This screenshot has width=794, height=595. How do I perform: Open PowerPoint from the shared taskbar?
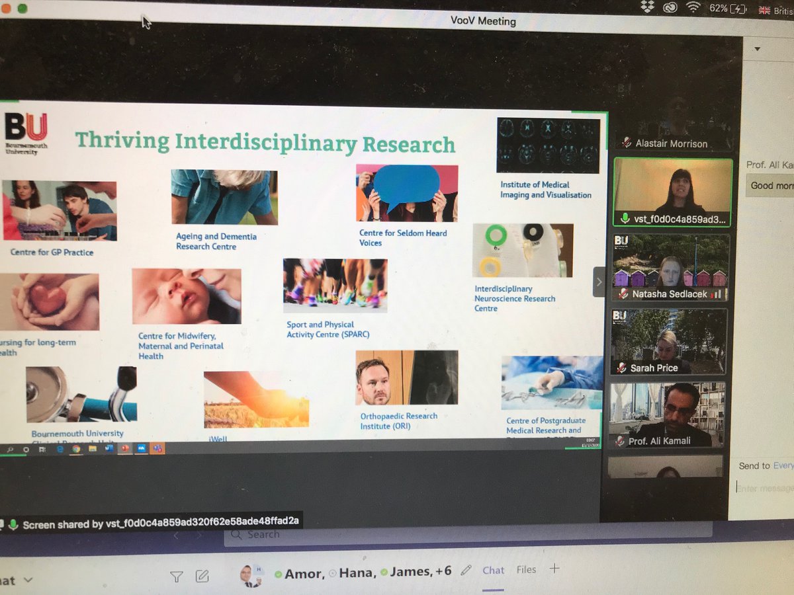125,448
